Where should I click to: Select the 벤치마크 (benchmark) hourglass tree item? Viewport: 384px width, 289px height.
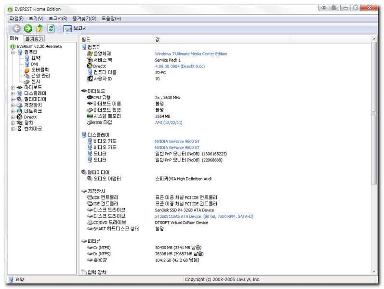(x=33, y=129)
